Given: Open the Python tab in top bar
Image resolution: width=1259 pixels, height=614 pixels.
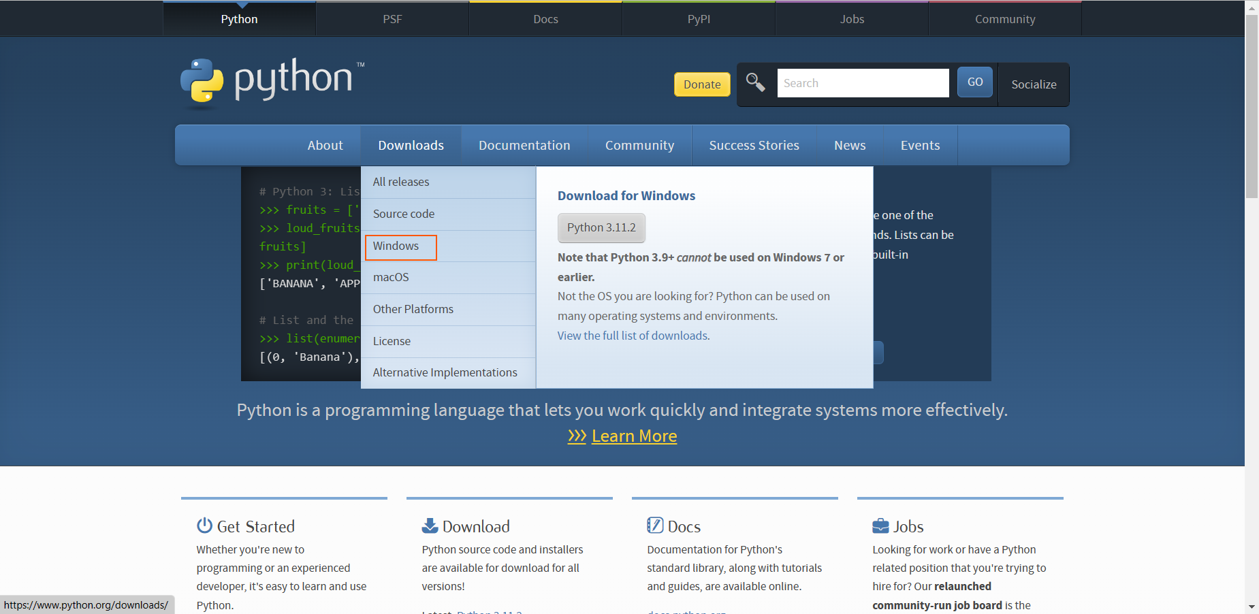Looking at the screenshot, I should click(239, 19).
